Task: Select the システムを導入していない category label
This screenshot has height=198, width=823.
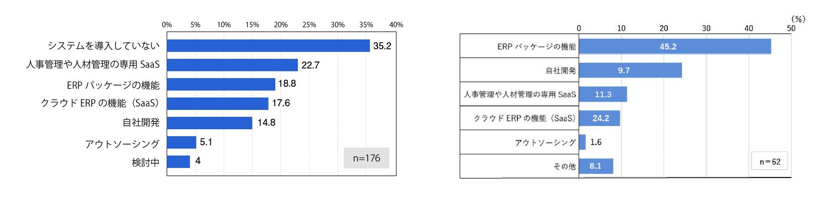Action: [103, 46]
